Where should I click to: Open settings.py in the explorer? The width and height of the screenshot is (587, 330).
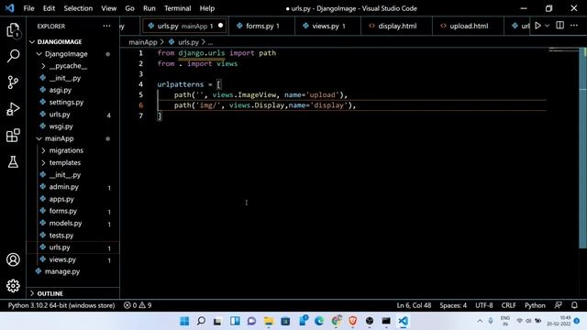click(x=66, y=102)
